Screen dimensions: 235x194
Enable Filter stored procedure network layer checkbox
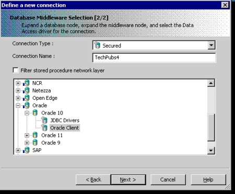(x=16, y=70)
